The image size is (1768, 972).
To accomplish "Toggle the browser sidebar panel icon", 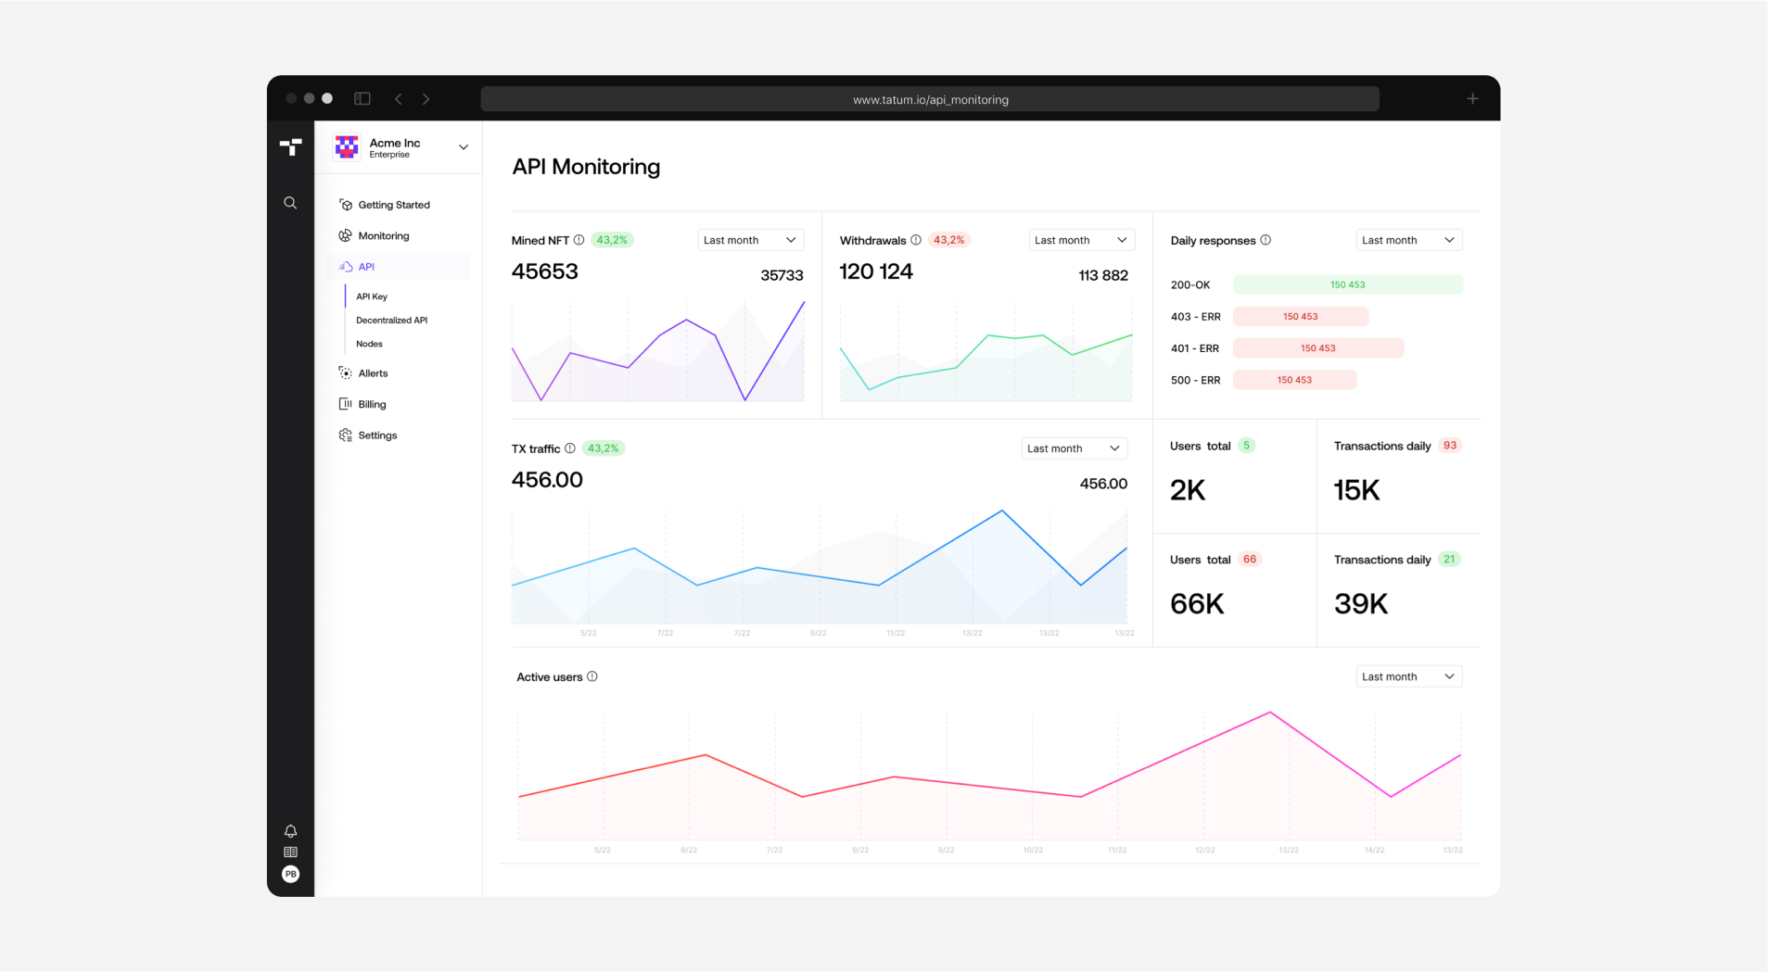I will pyautogui.click(x=363, y=99).
